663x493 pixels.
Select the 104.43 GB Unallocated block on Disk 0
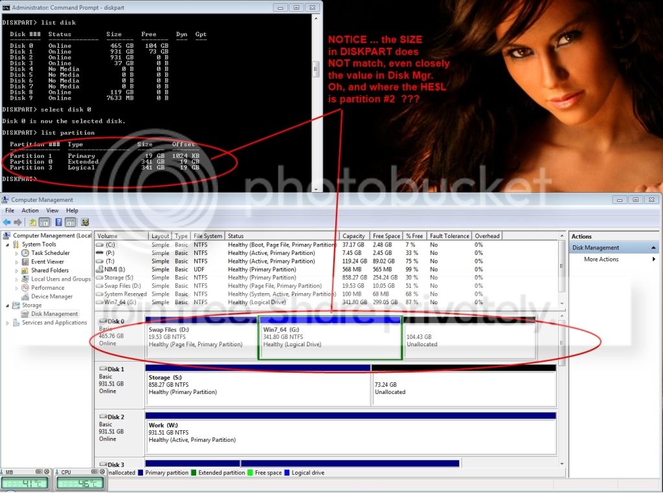tap(469, 338)
